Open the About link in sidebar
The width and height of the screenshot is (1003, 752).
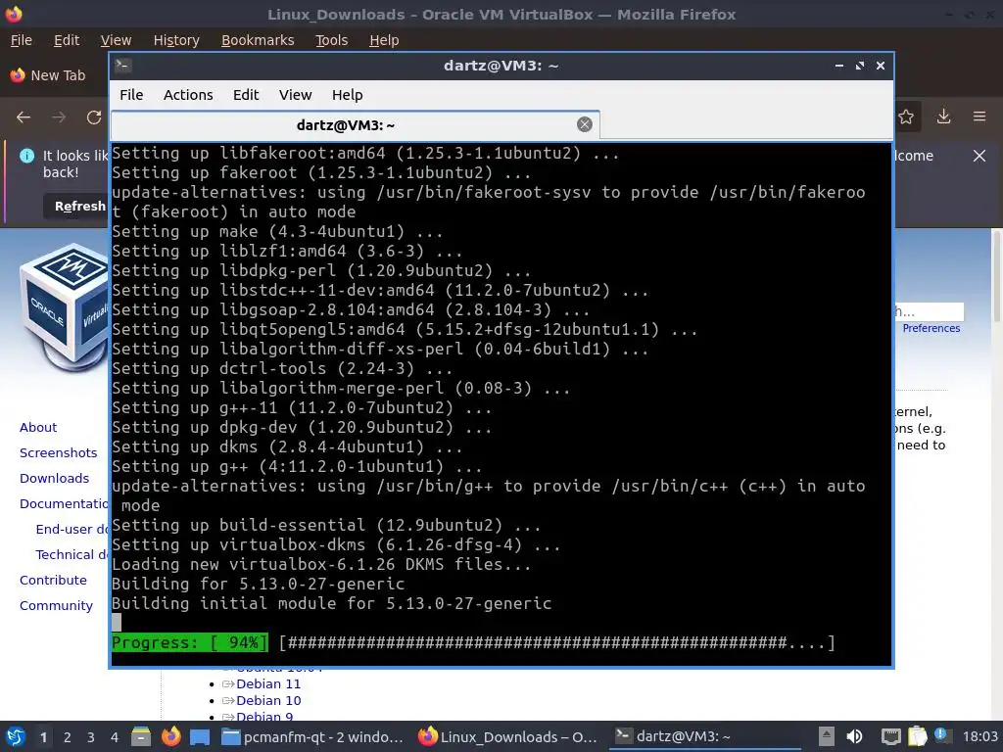pos(38,427)
